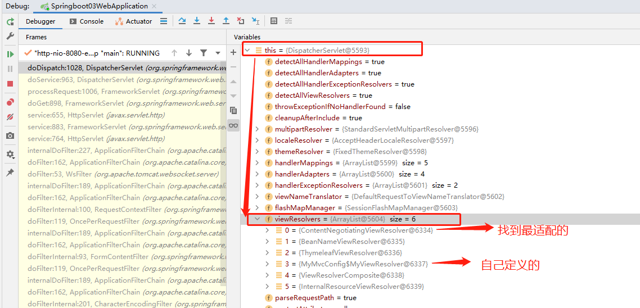Open the Evaluate Expression calculator icon
Image resolution: width=640 pixels, height=308 pixels.
click(274, 21)
